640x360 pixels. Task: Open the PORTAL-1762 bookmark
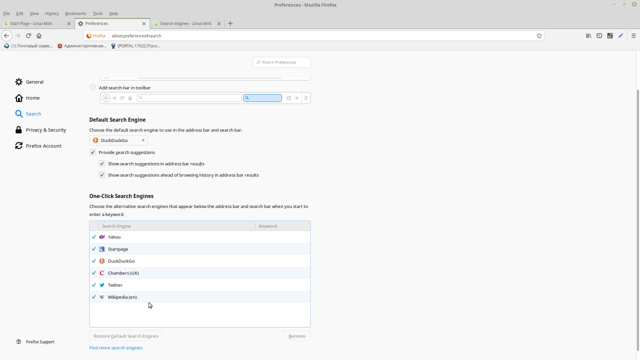(135, 46)
